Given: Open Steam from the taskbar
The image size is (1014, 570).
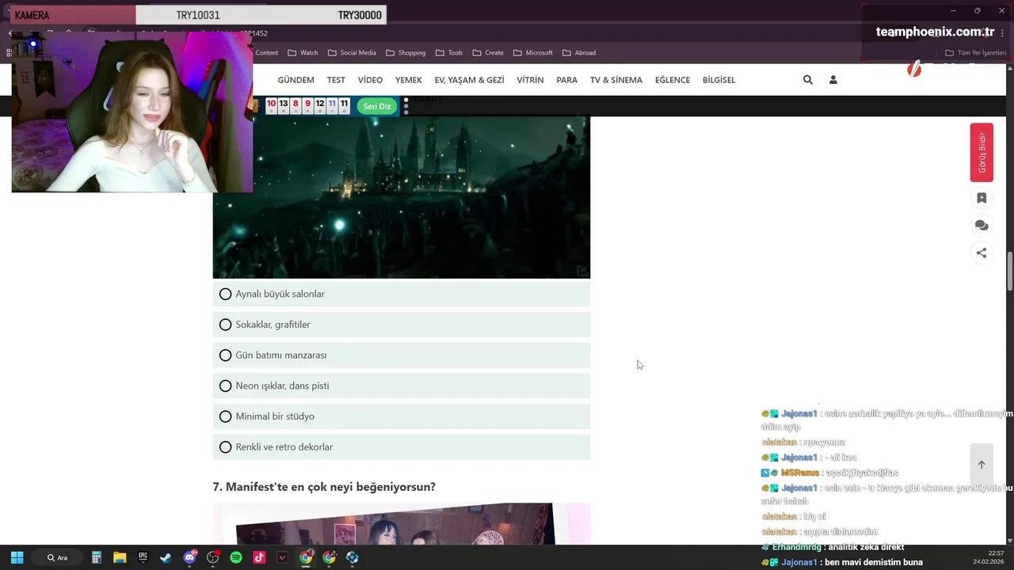Looking at the screenshot, I should 166,557.
